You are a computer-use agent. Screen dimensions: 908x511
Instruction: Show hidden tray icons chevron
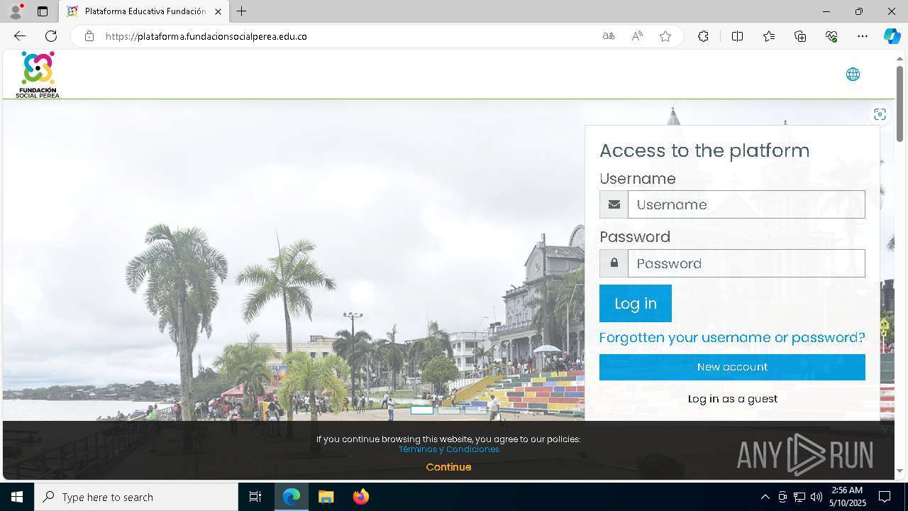(x=765, y=497)
